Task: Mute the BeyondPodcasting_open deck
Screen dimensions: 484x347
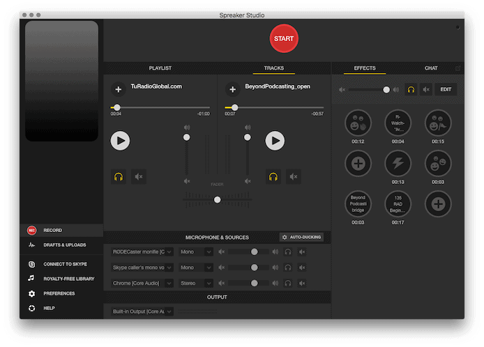Action: [x=293, y=177]
